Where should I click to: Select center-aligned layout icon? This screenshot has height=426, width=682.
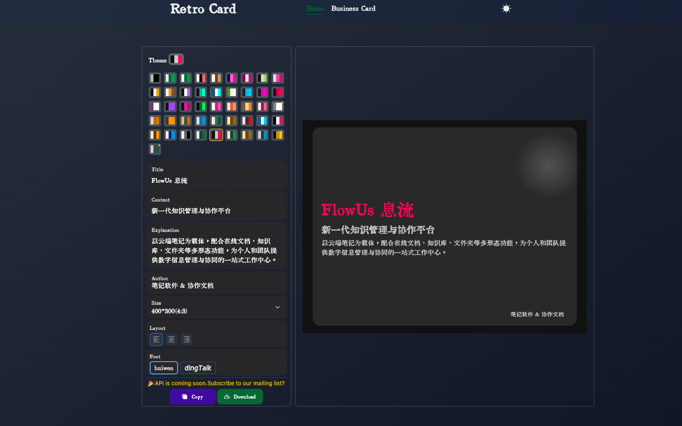click(x=171, y=339)
